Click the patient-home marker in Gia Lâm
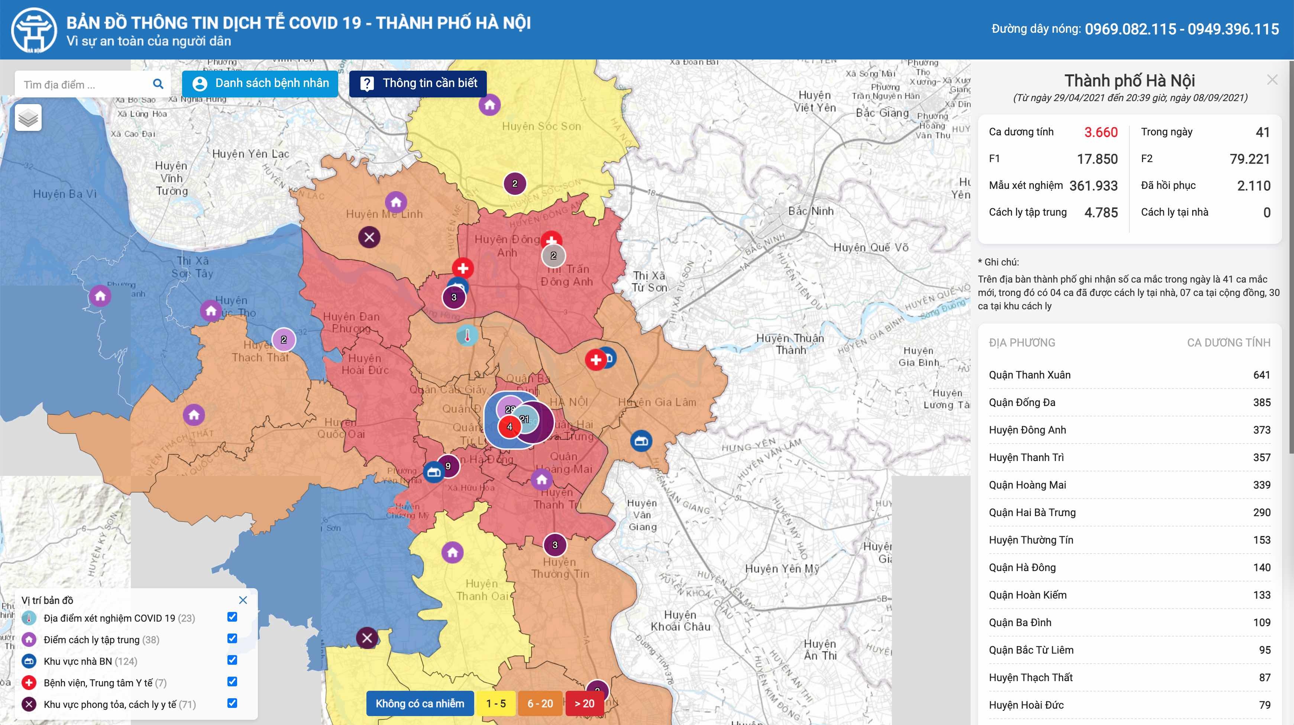1294x725 pixels. [x=641, y=441]
